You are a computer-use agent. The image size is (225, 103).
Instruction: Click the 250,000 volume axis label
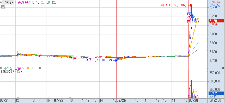(215, 90)
